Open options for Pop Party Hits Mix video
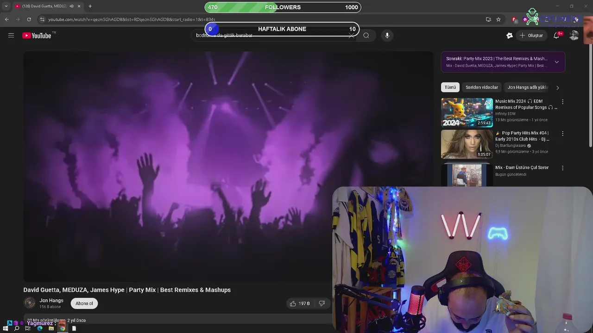 pyautogui.click(x=562, y=134)
